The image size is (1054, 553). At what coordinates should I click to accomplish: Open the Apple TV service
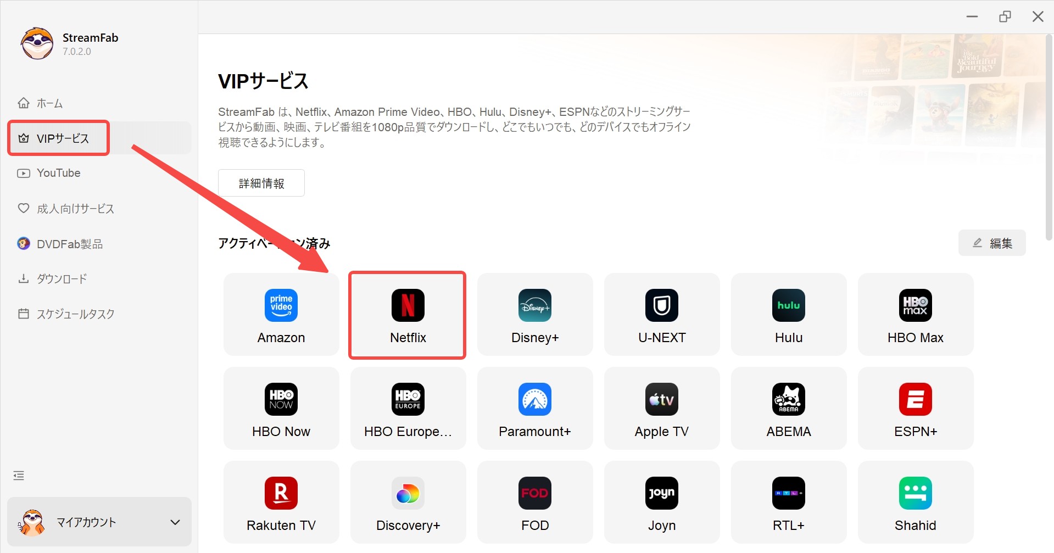[662, 409]
